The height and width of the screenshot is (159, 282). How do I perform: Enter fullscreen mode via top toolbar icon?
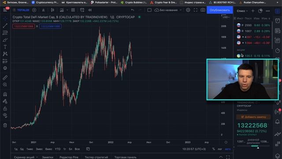point(196,10)
